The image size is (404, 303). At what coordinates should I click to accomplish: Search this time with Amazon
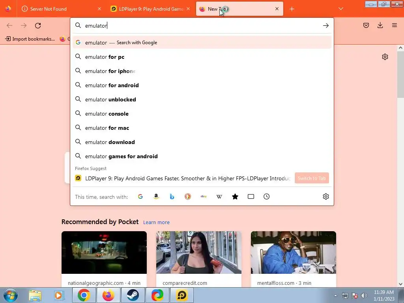point(156,196)
